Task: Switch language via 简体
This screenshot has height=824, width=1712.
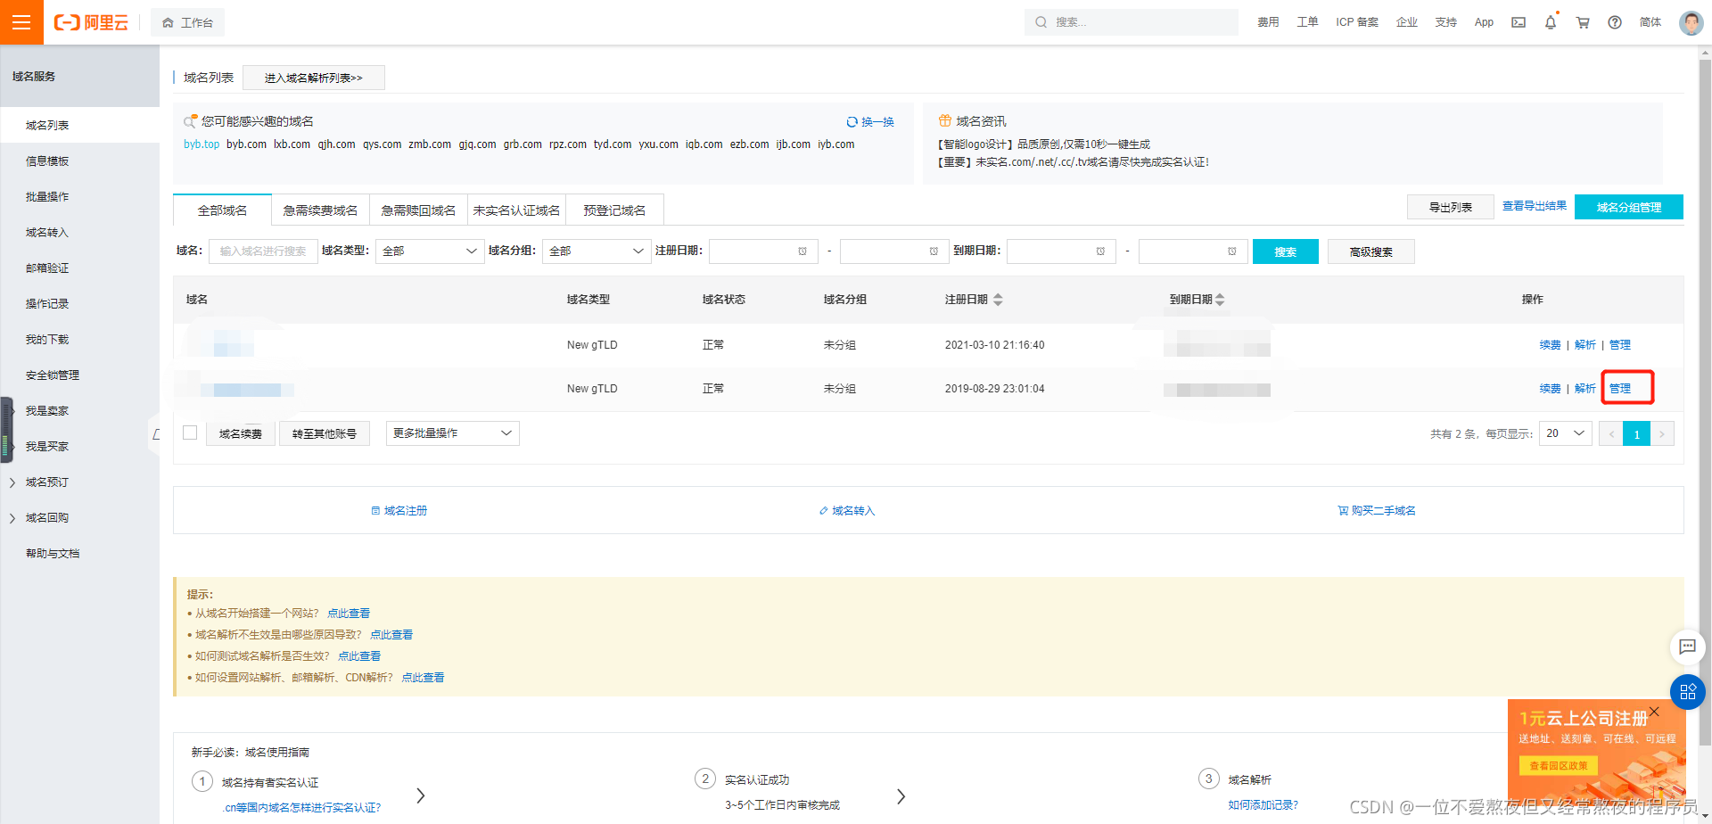Action: tap(1650, 22)
